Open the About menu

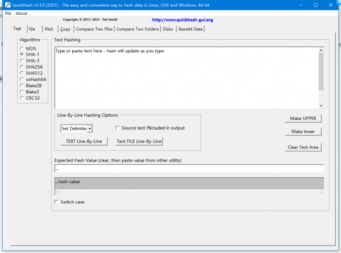tap(22, 13)
